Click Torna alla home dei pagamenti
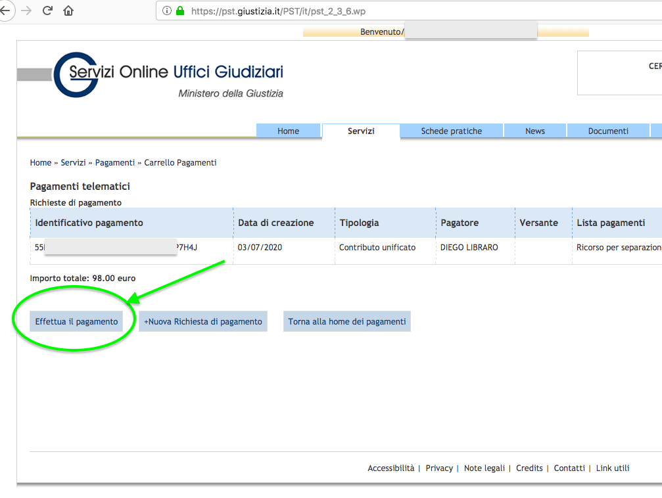The width and height of the screenshot is (662, 498). [347, 321]
